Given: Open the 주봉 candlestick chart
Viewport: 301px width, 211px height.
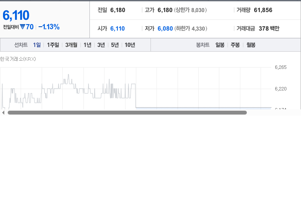Looking at the screenshot, I should (235, 45).
